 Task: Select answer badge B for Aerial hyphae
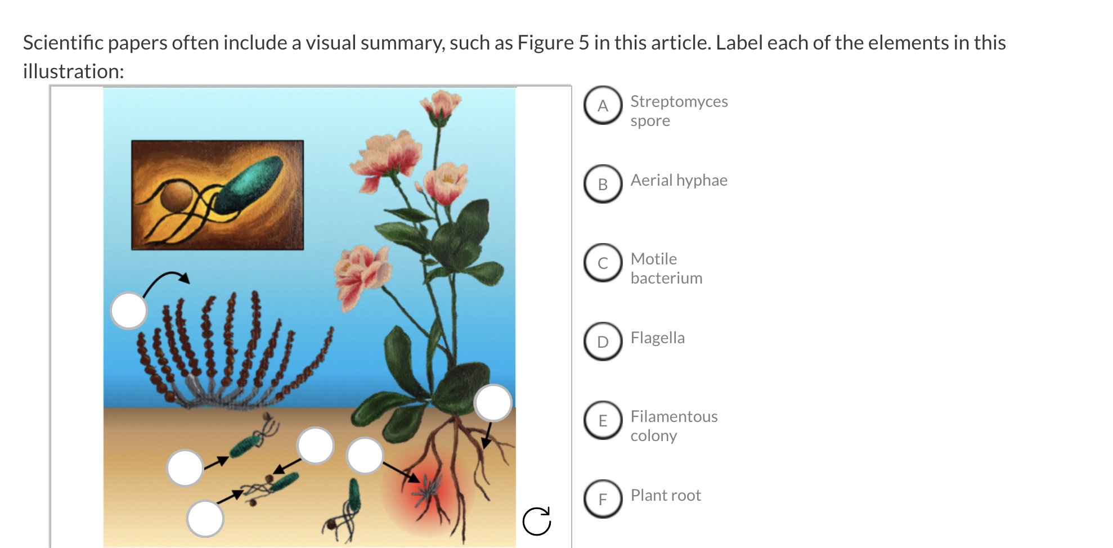(603, 184)
